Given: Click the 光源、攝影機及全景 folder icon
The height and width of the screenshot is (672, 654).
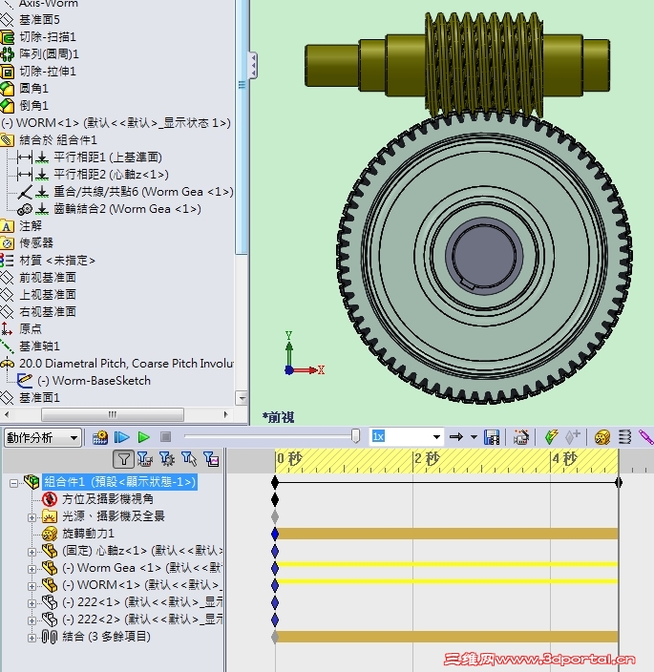Looking at the screenshot, I should pyautogui.click(x=50, y=516).
